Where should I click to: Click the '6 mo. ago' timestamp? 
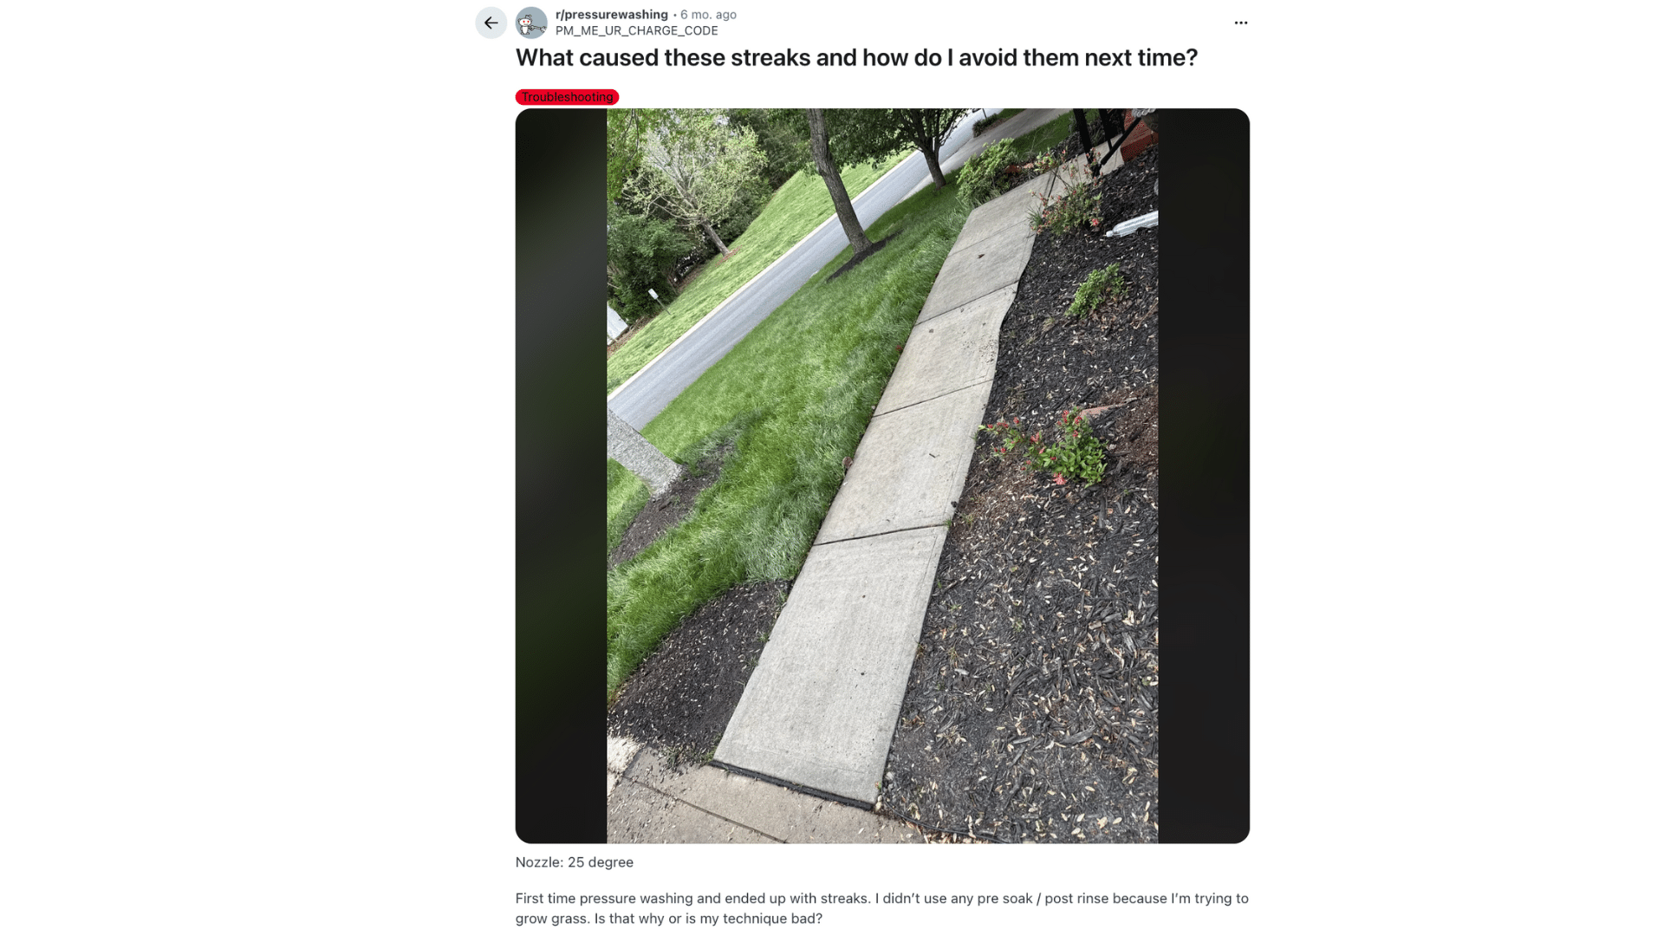(x=708, y=15)
